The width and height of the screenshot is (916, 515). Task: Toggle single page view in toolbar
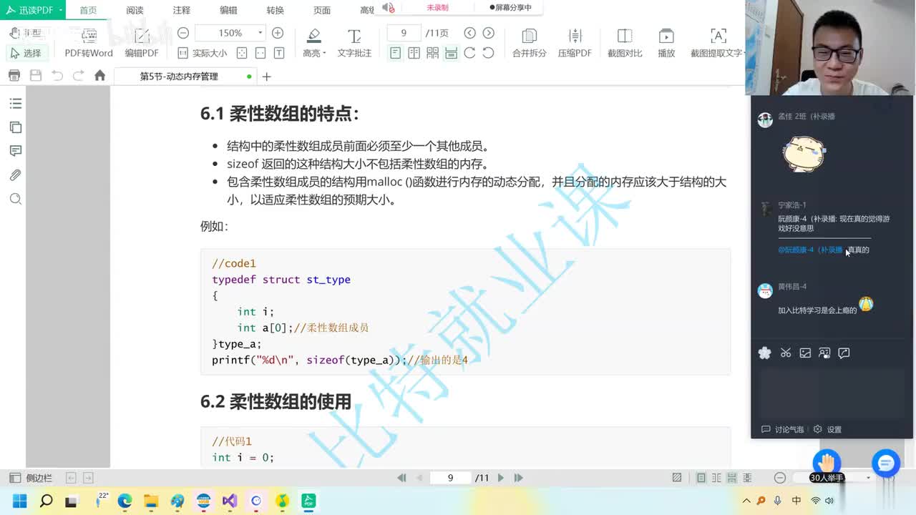[395, 53]
